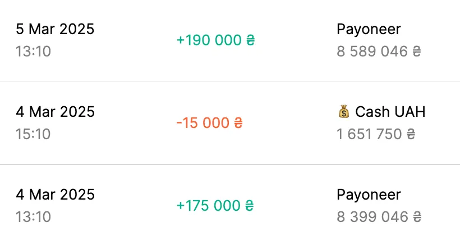Click balance 8 399 046 ₴

pyautogui.click(x=379, y=217)
